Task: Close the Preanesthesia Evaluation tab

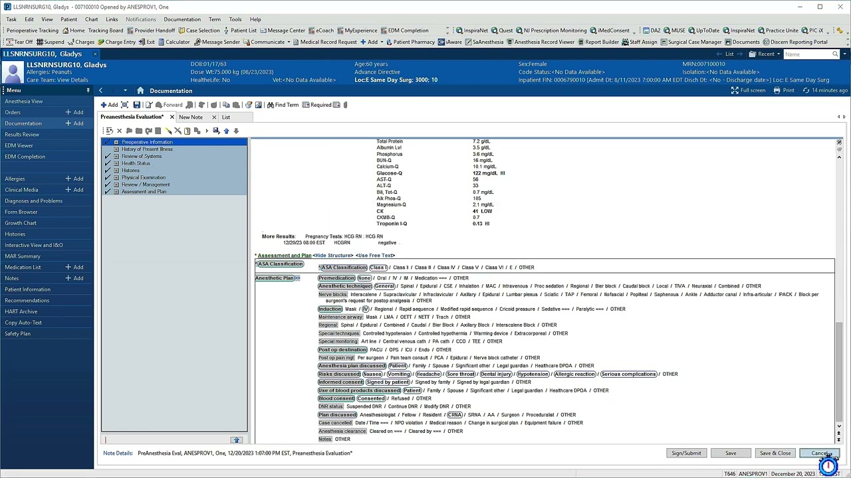Action: pyautogui.click(x=172, y=118)
